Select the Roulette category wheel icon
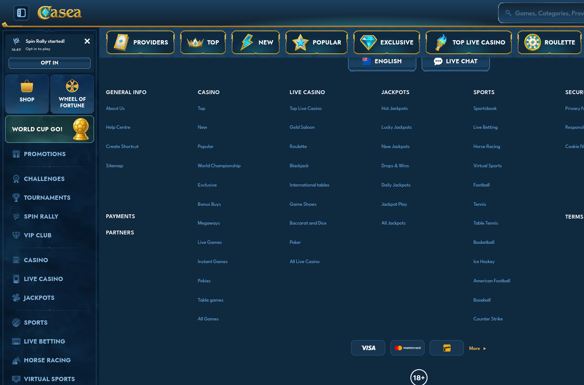The image size is (584, 385). (533, 42)
